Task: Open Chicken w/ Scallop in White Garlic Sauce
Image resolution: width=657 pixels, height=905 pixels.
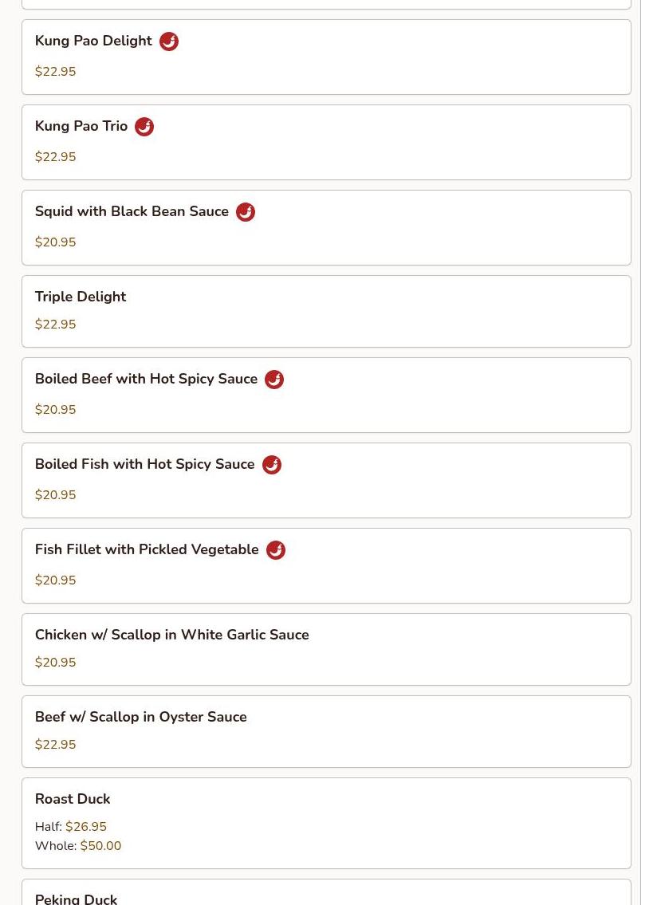Action: point(172,635)
